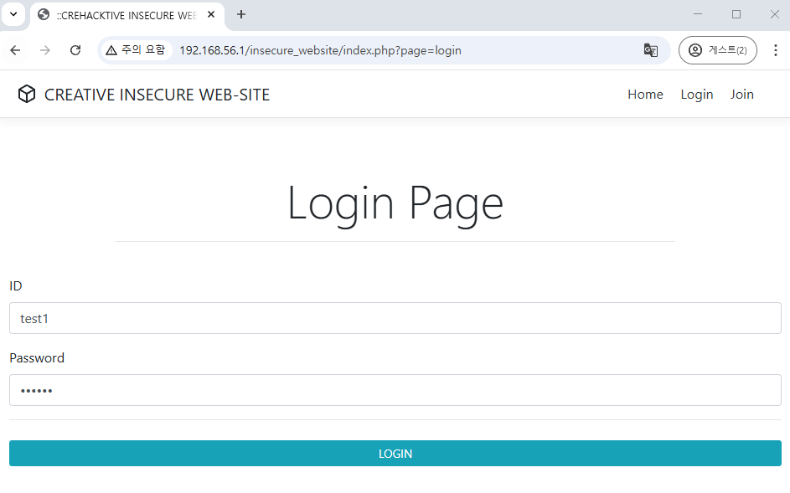Focus the ID input field
The image size is (790, 493).
click(x=395, y=318)
